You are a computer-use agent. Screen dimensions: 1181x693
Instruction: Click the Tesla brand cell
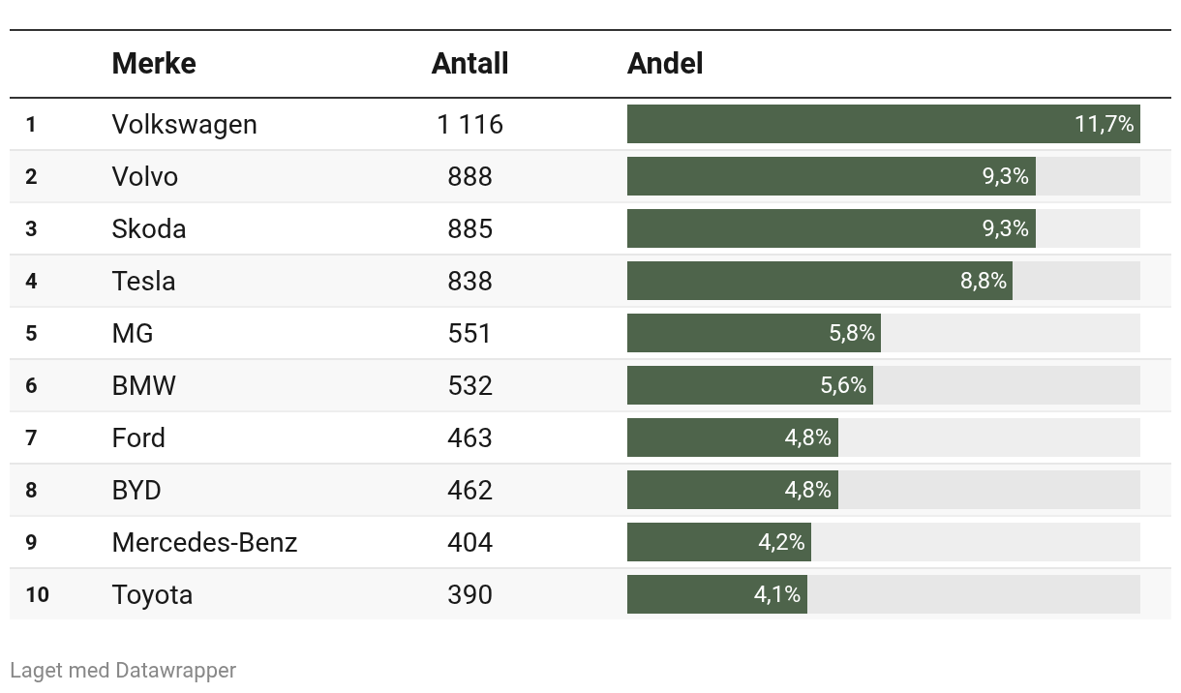coord(144,281)
